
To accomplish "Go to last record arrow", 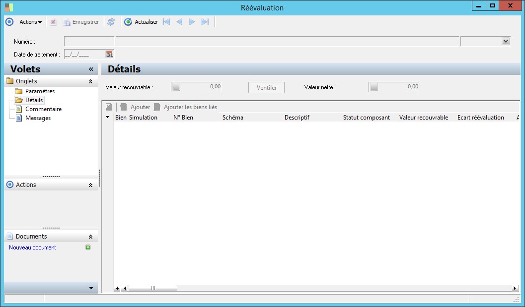I will (x=205, y=22).
